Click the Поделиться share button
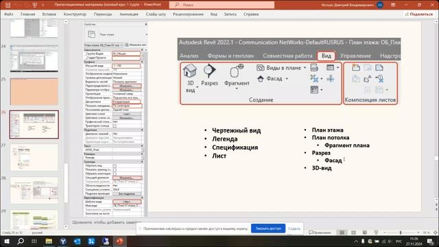 tap(419, 14)
